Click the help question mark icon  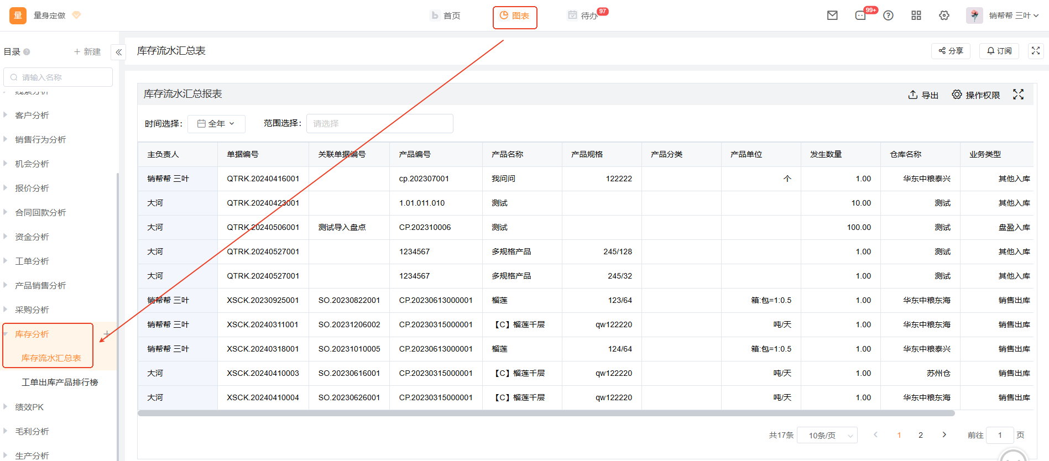coord(888,15)
